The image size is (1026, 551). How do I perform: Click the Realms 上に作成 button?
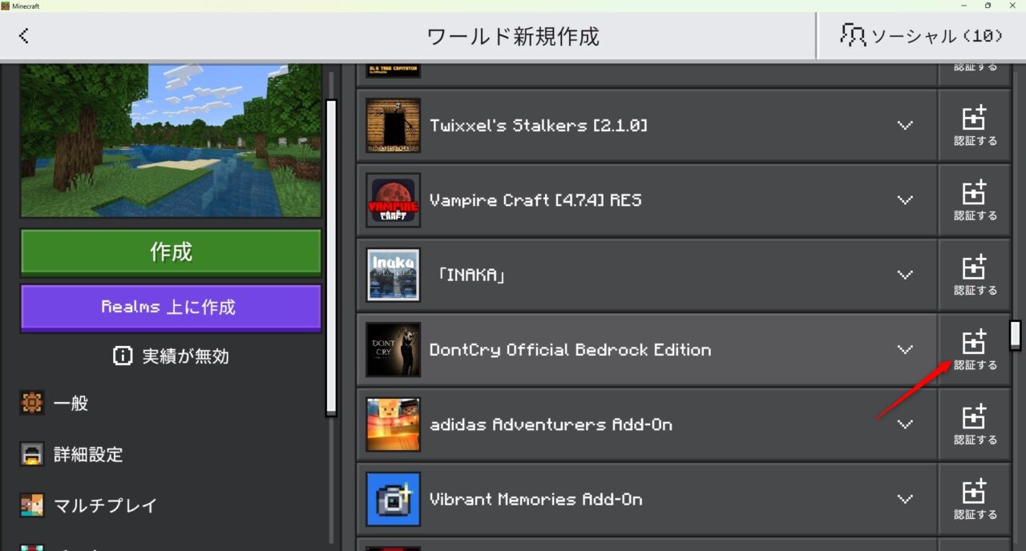[171, 308]
